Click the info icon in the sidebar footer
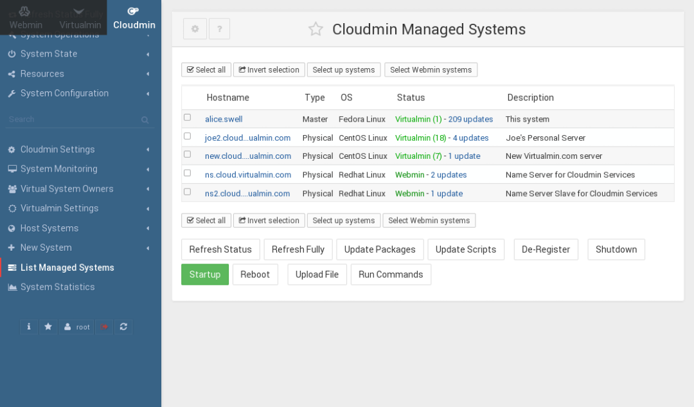694x407 pixels. click(x=29, y=327)
